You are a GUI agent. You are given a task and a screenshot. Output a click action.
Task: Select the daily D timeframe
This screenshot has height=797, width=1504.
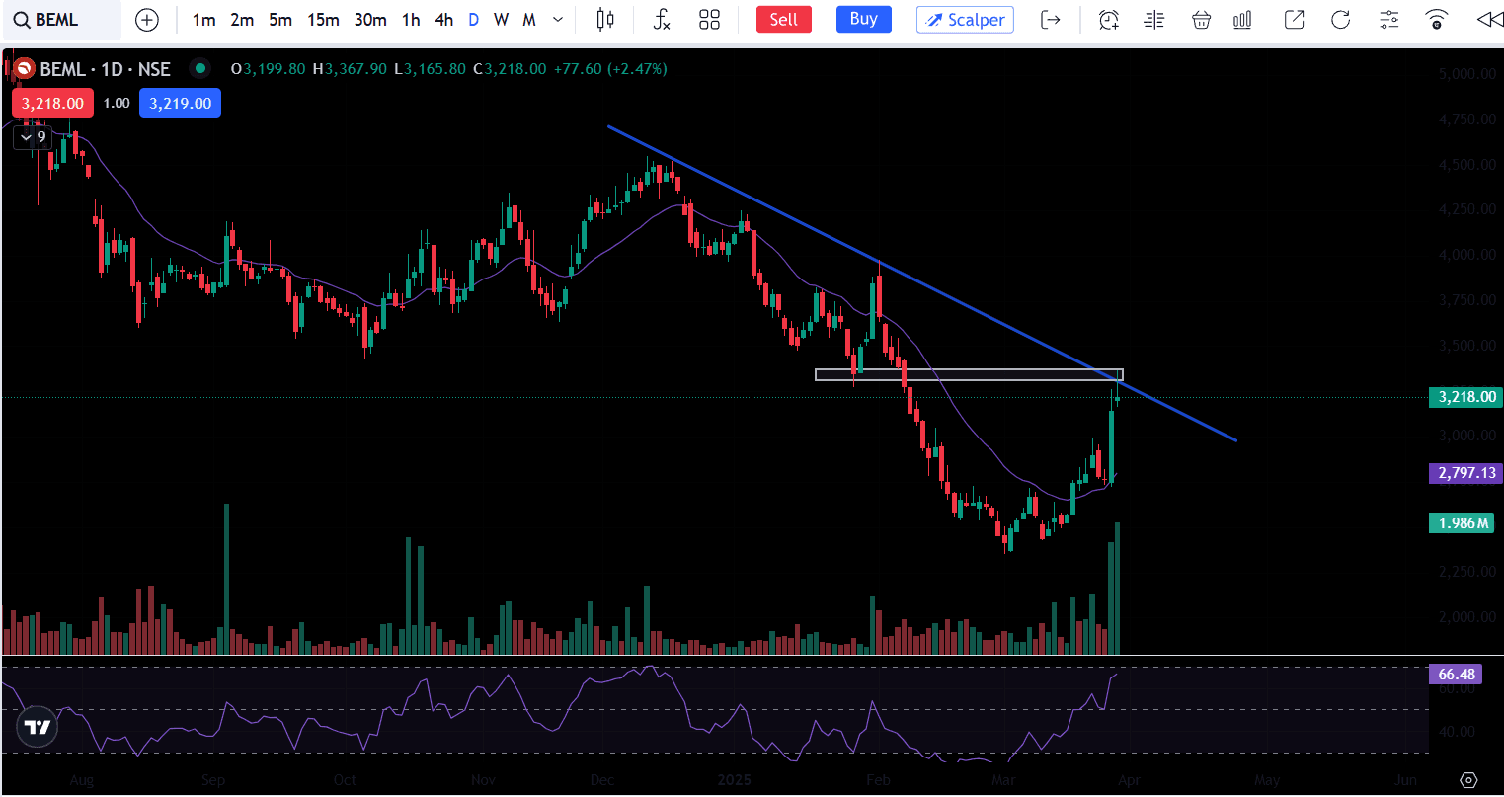point(474,20)
